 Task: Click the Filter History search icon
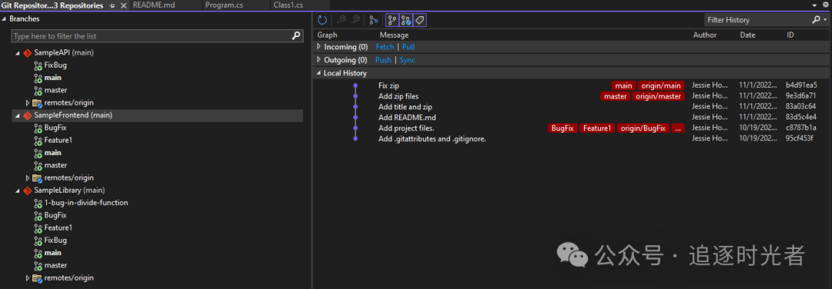coord(817,20)
